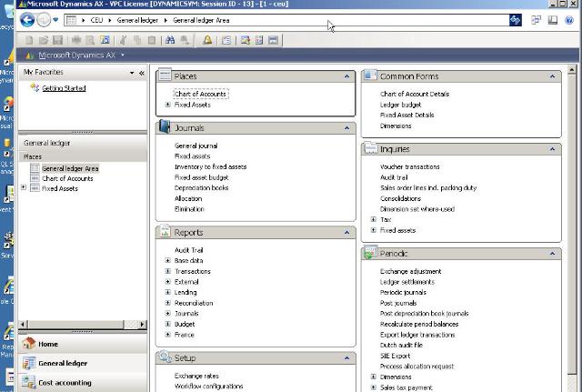Click the Periodic header icon
This screenshot has height=392, width=582.
click(370, 253)
